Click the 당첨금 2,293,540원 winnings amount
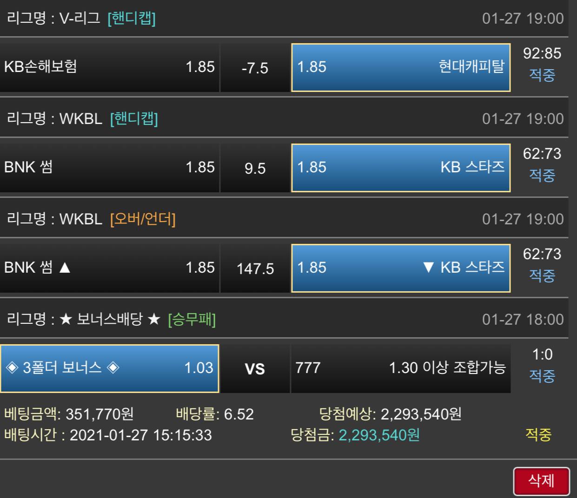The width and height of the screenshot is (577, 498). 379,435
